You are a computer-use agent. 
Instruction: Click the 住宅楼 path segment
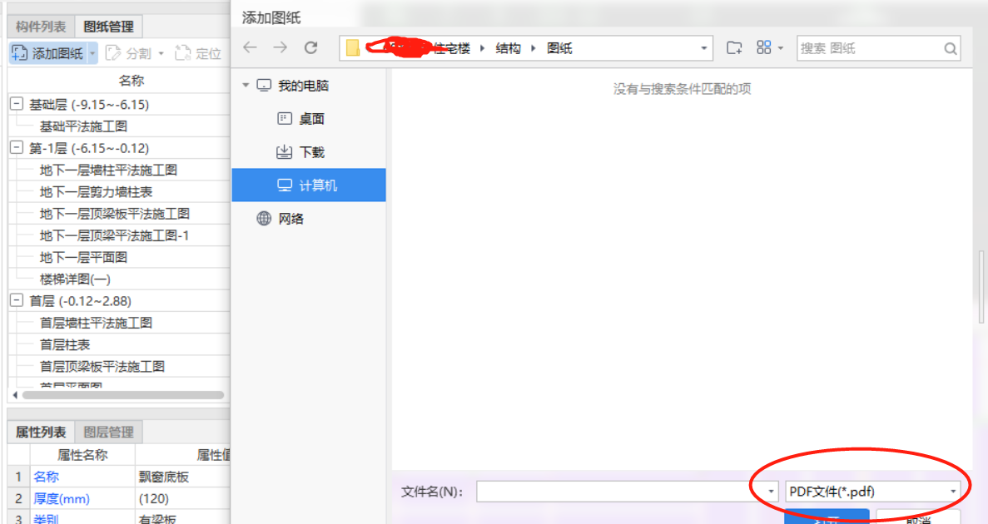453,48
